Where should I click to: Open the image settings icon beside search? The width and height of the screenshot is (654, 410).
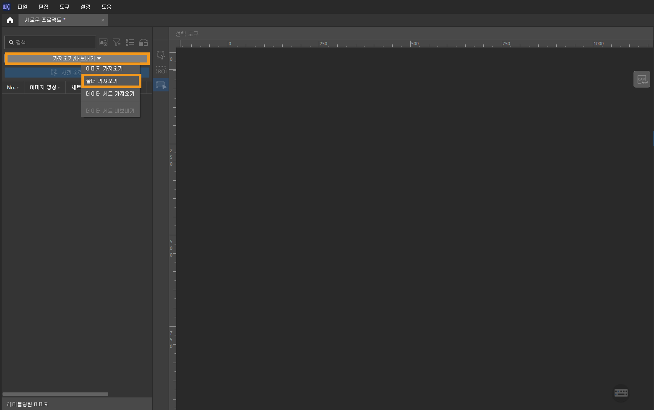pos(103,42)
